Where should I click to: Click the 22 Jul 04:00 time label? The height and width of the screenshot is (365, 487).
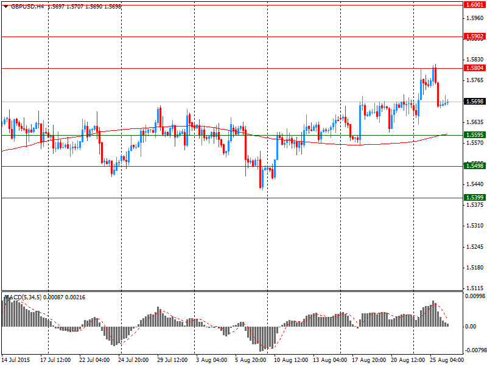coord(94,360)
